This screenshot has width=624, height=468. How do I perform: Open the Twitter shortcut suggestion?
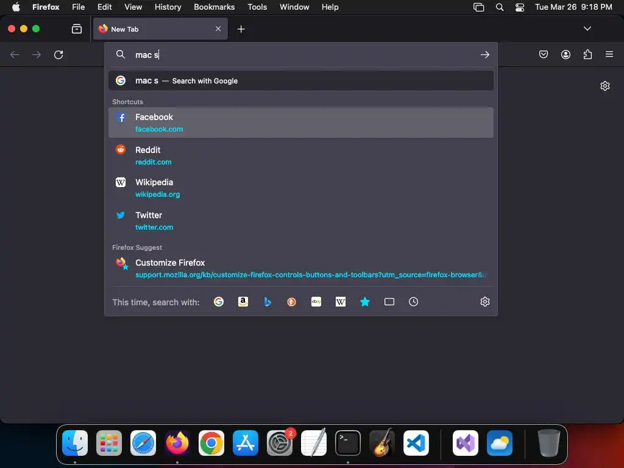[301, 221]
